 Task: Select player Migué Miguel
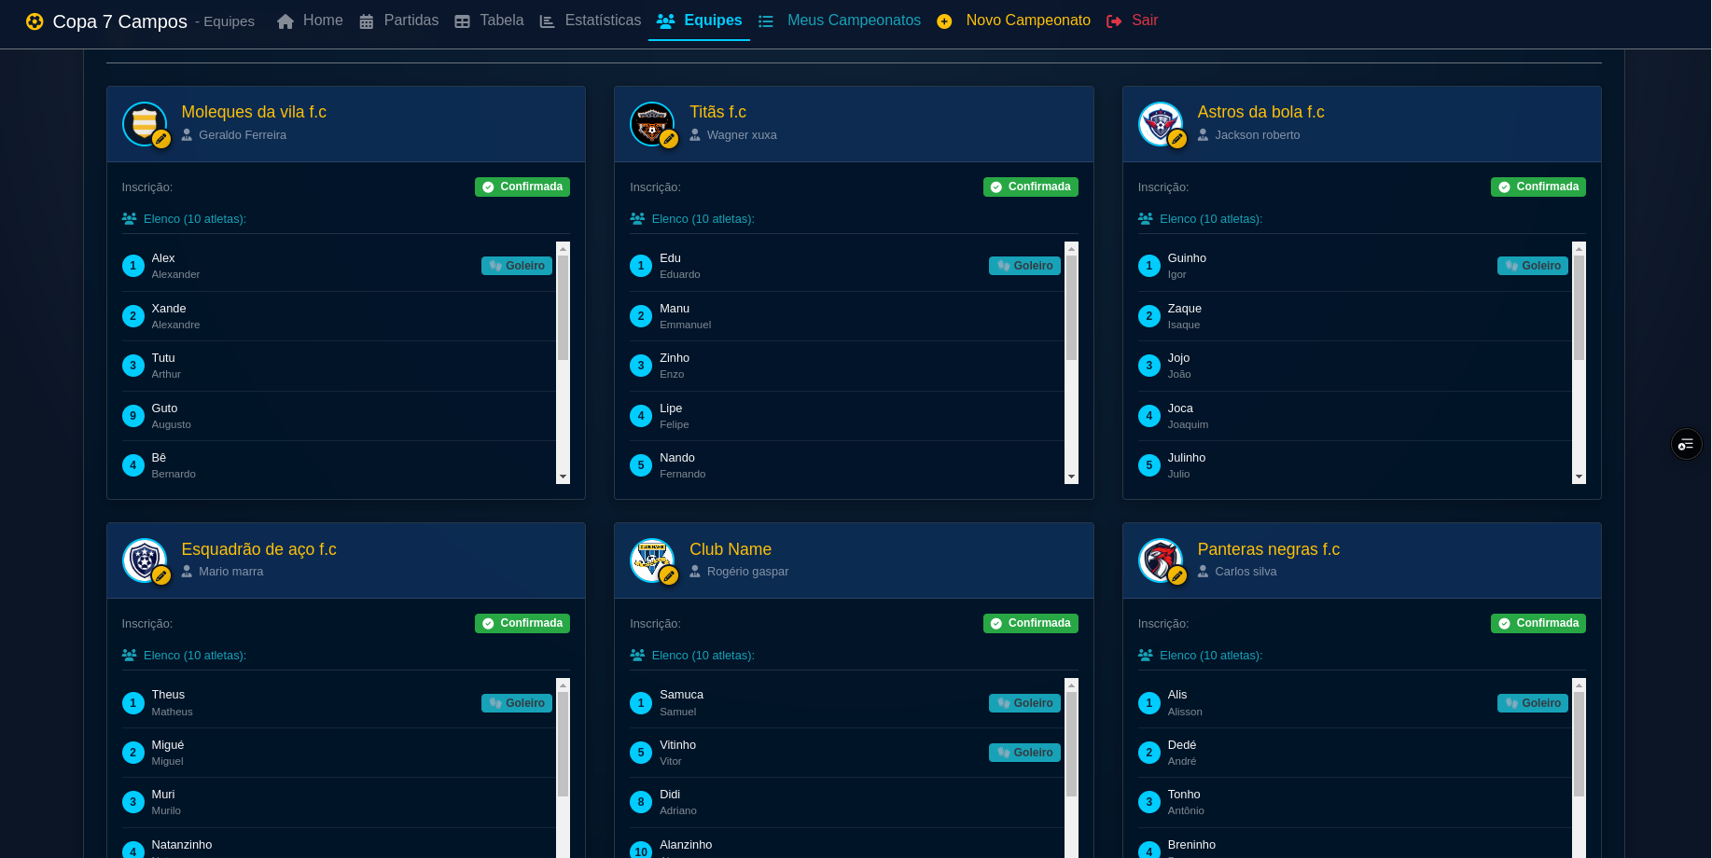point(339,753)
